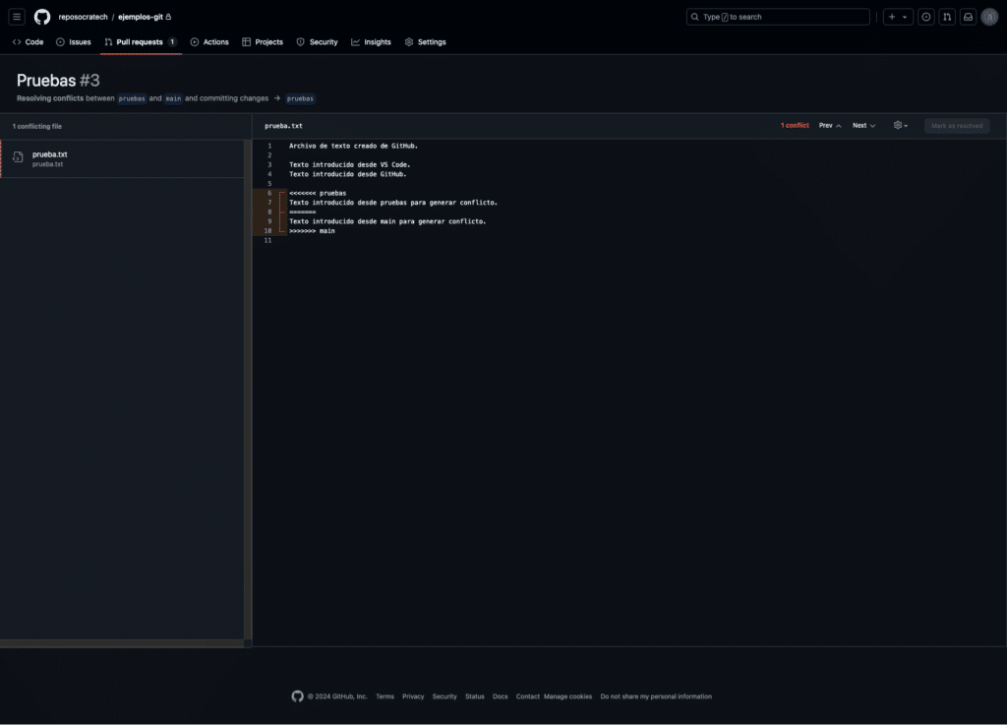
Task: Open the Pull requests tab
Action: [x=141, y=41]
